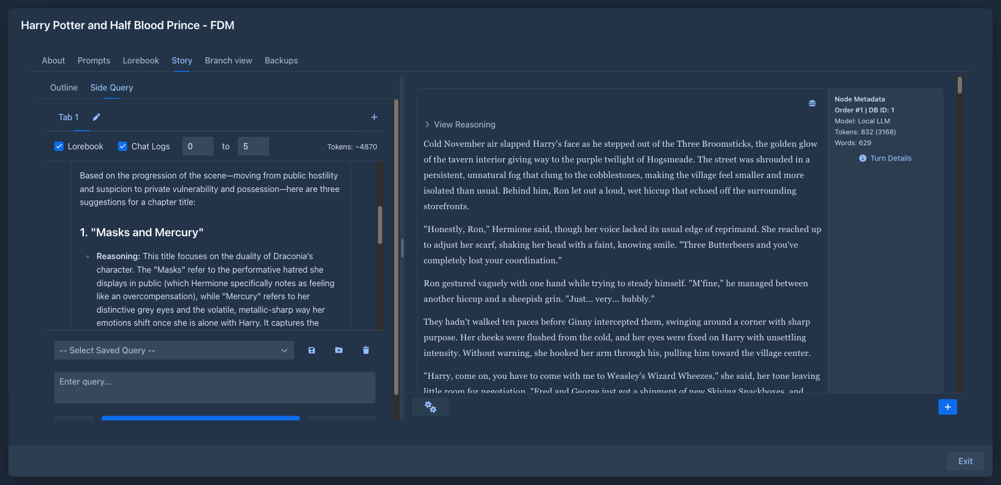The image size is (1001, 485).
Task: Expand the View Reasoning section
Action: pyautogui.click(x=459, y=124)
